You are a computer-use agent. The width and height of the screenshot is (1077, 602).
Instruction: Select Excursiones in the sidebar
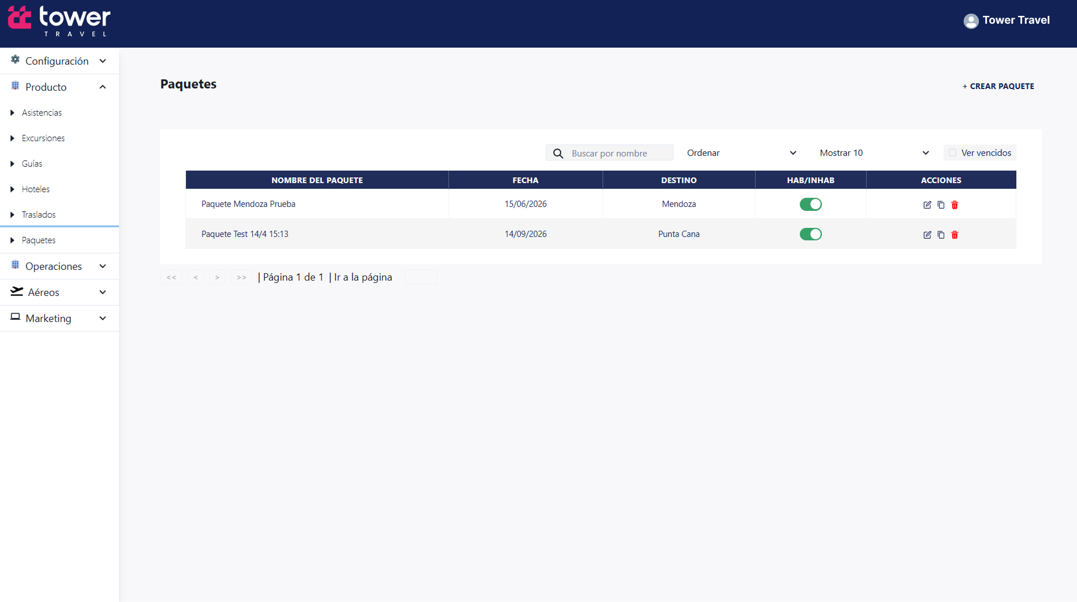click(x=43, y=138)
